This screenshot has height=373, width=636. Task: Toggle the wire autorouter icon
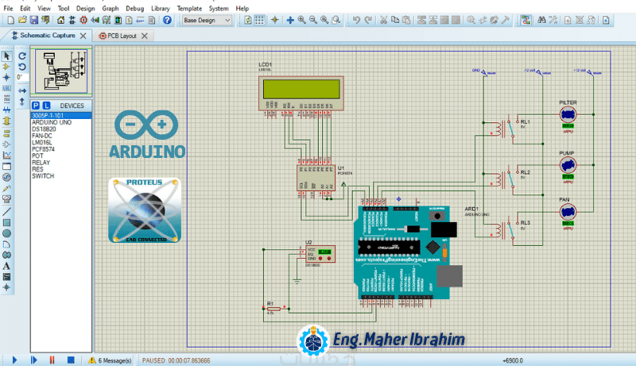coord(526,21)
